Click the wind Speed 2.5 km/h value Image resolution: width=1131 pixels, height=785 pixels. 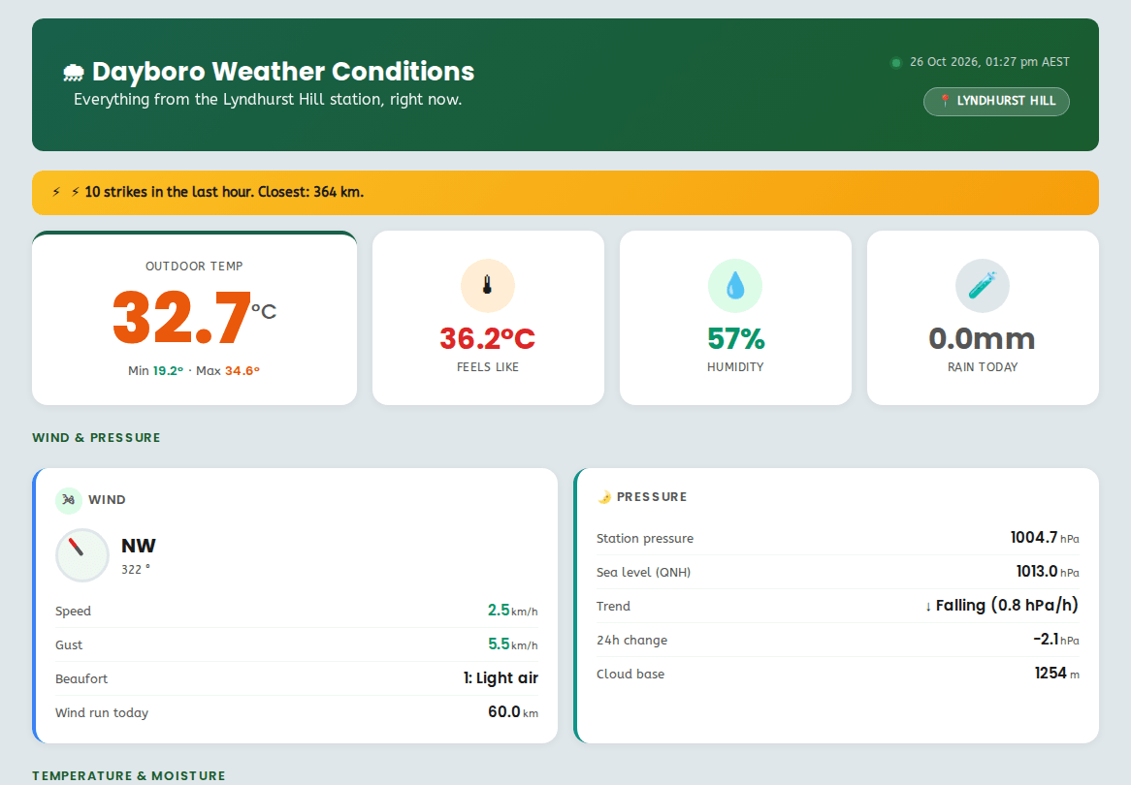513,611
